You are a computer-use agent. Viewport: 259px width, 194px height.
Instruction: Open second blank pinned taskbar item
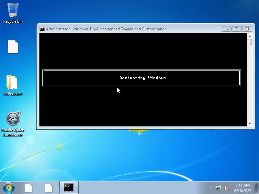pos(49,188)
